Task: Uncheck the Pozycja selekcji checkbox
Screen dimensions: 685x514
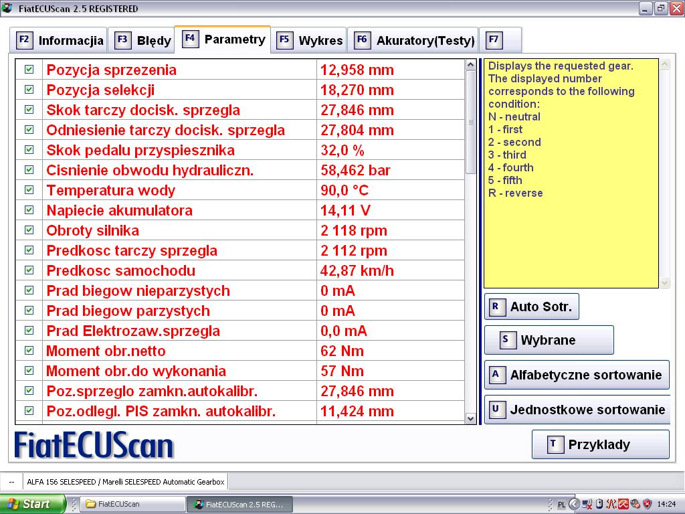Action: point(29,90)
